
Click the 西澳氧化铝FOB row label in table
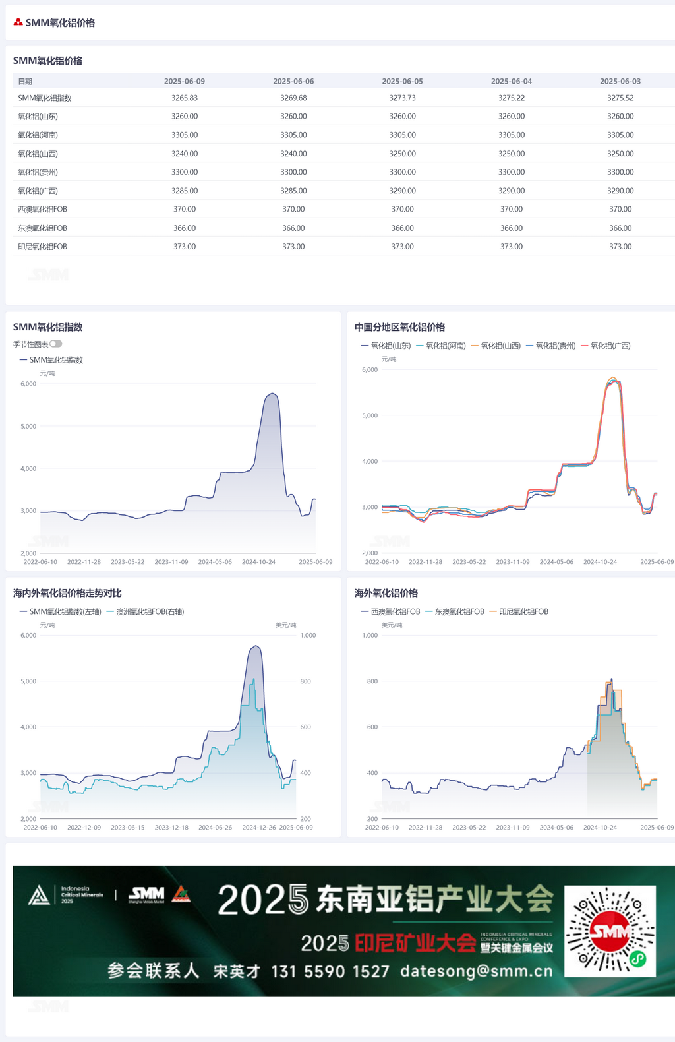point(43,209)
